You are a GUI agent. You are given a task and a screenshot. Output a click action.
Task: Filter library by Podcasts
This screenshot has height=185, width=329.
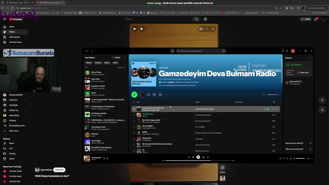point(98,63)
